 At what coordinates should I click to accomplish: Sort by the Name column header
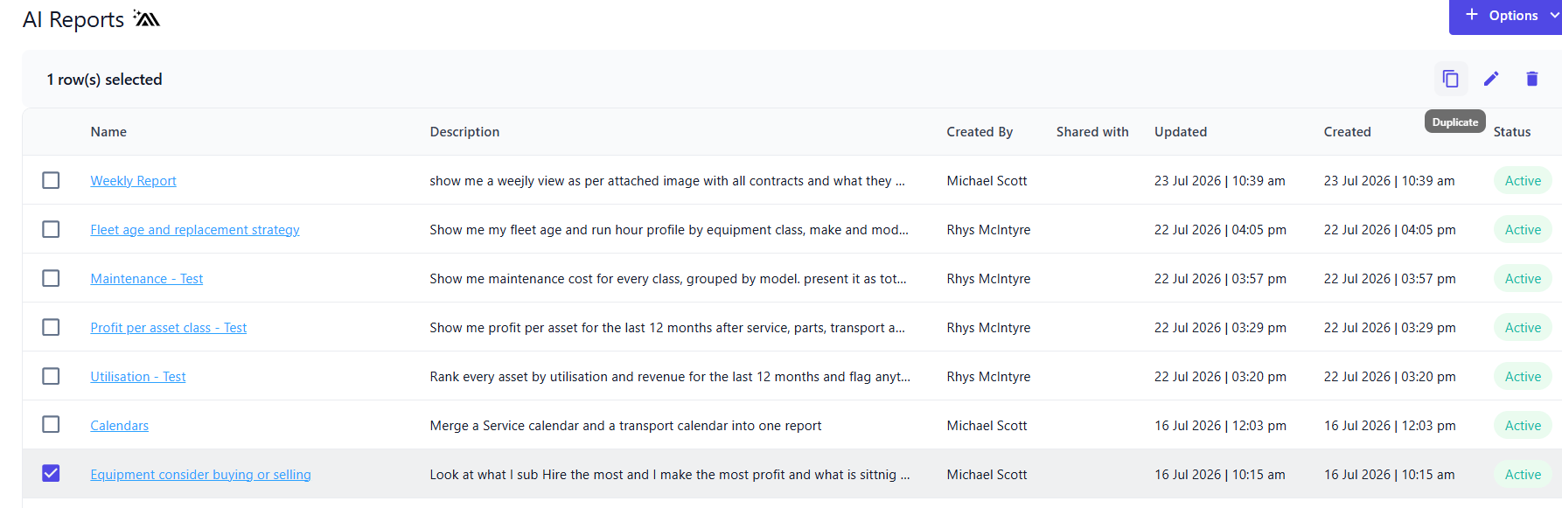pyautogui.click(x=108, y=132)
